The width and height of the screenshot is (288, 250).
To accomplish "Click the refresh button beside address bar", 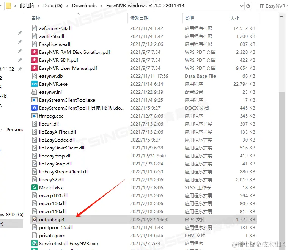I will 248,6.
